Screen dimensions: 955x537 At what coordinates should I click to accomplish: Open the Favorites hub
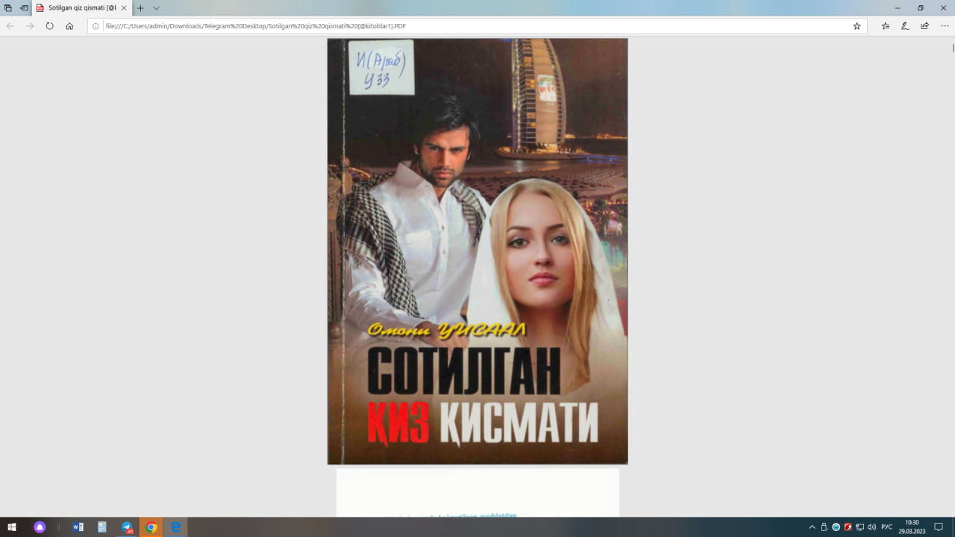click(886, 25)
